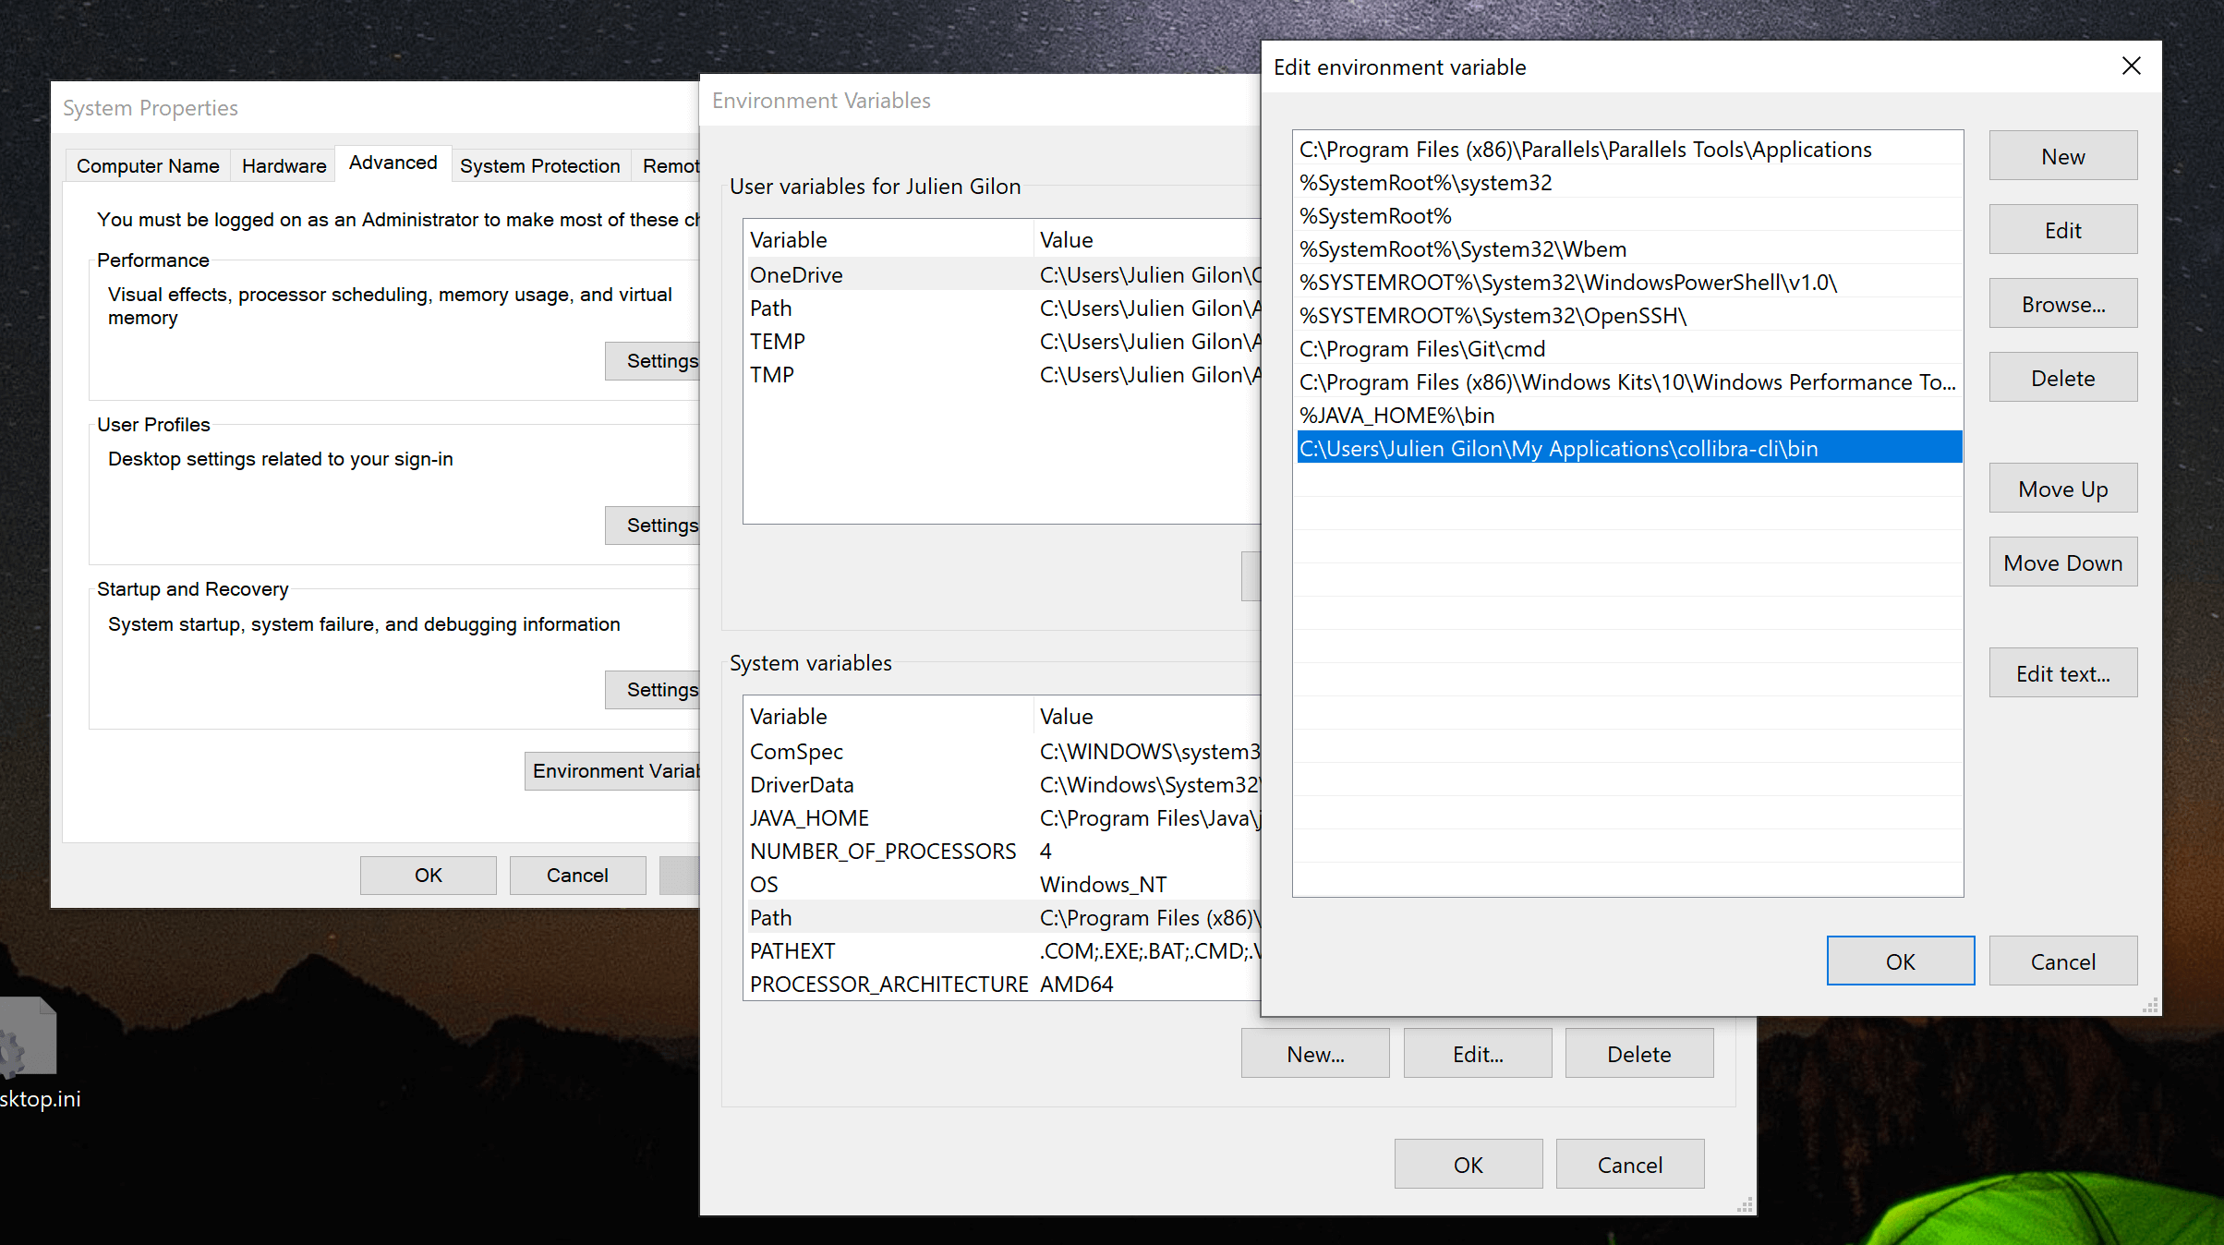Open the Edit text view

tap(2062, 672)
